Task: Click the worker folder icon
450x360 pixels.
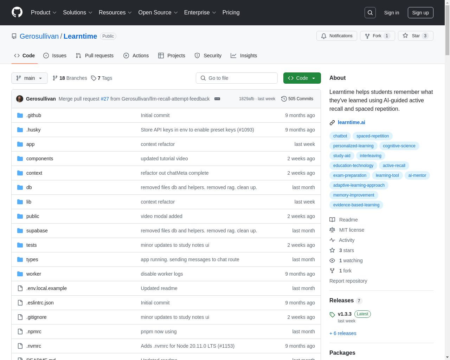Action: [20, 274]
